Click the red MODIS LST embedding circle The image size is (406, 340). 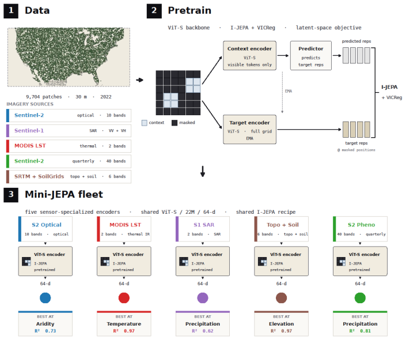click(124, 298)
